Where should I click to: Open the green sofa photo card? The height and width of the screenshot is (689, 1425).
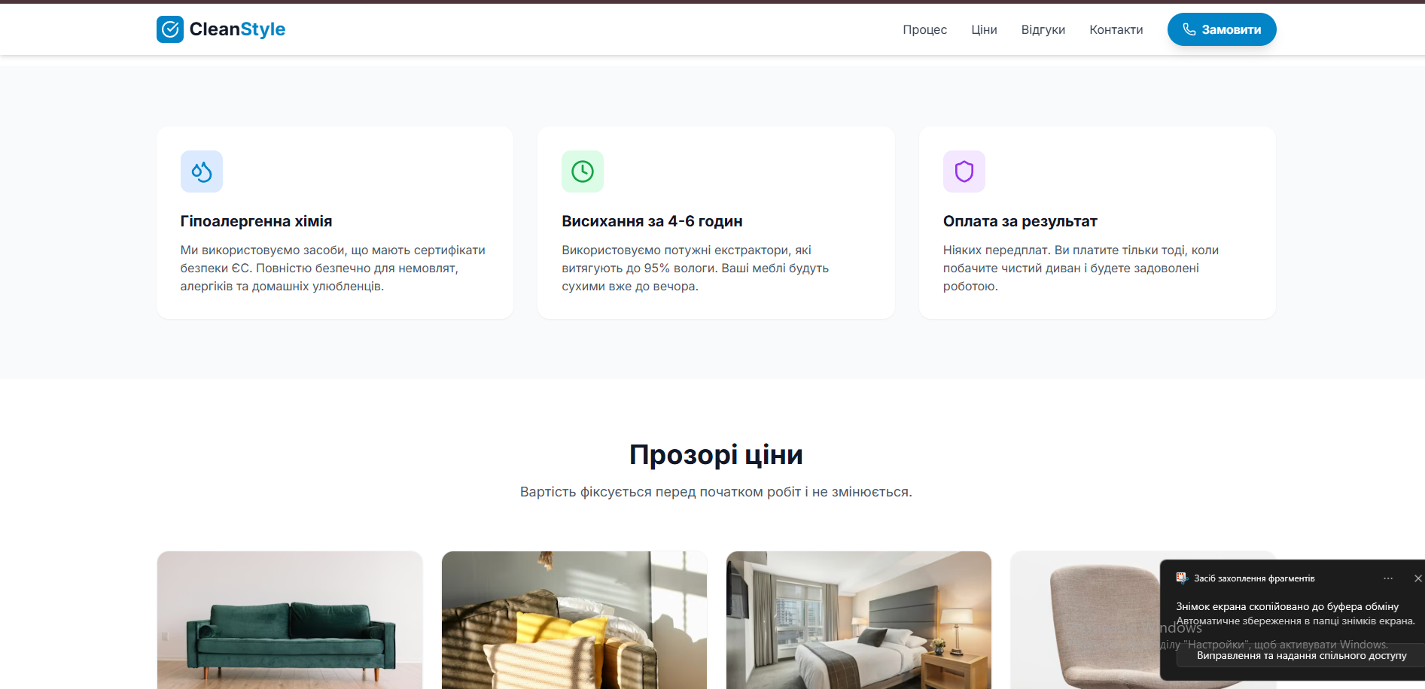point(290,620)
